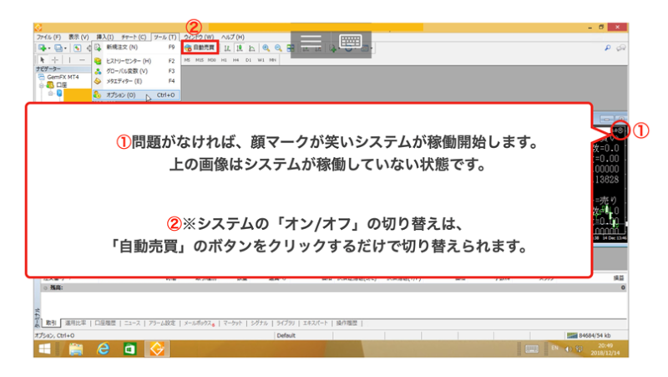Image resolution: width=668 pixels, height=377 pixels.
Task: Select the M5 timeframe
Action: [x=187, y=60]
